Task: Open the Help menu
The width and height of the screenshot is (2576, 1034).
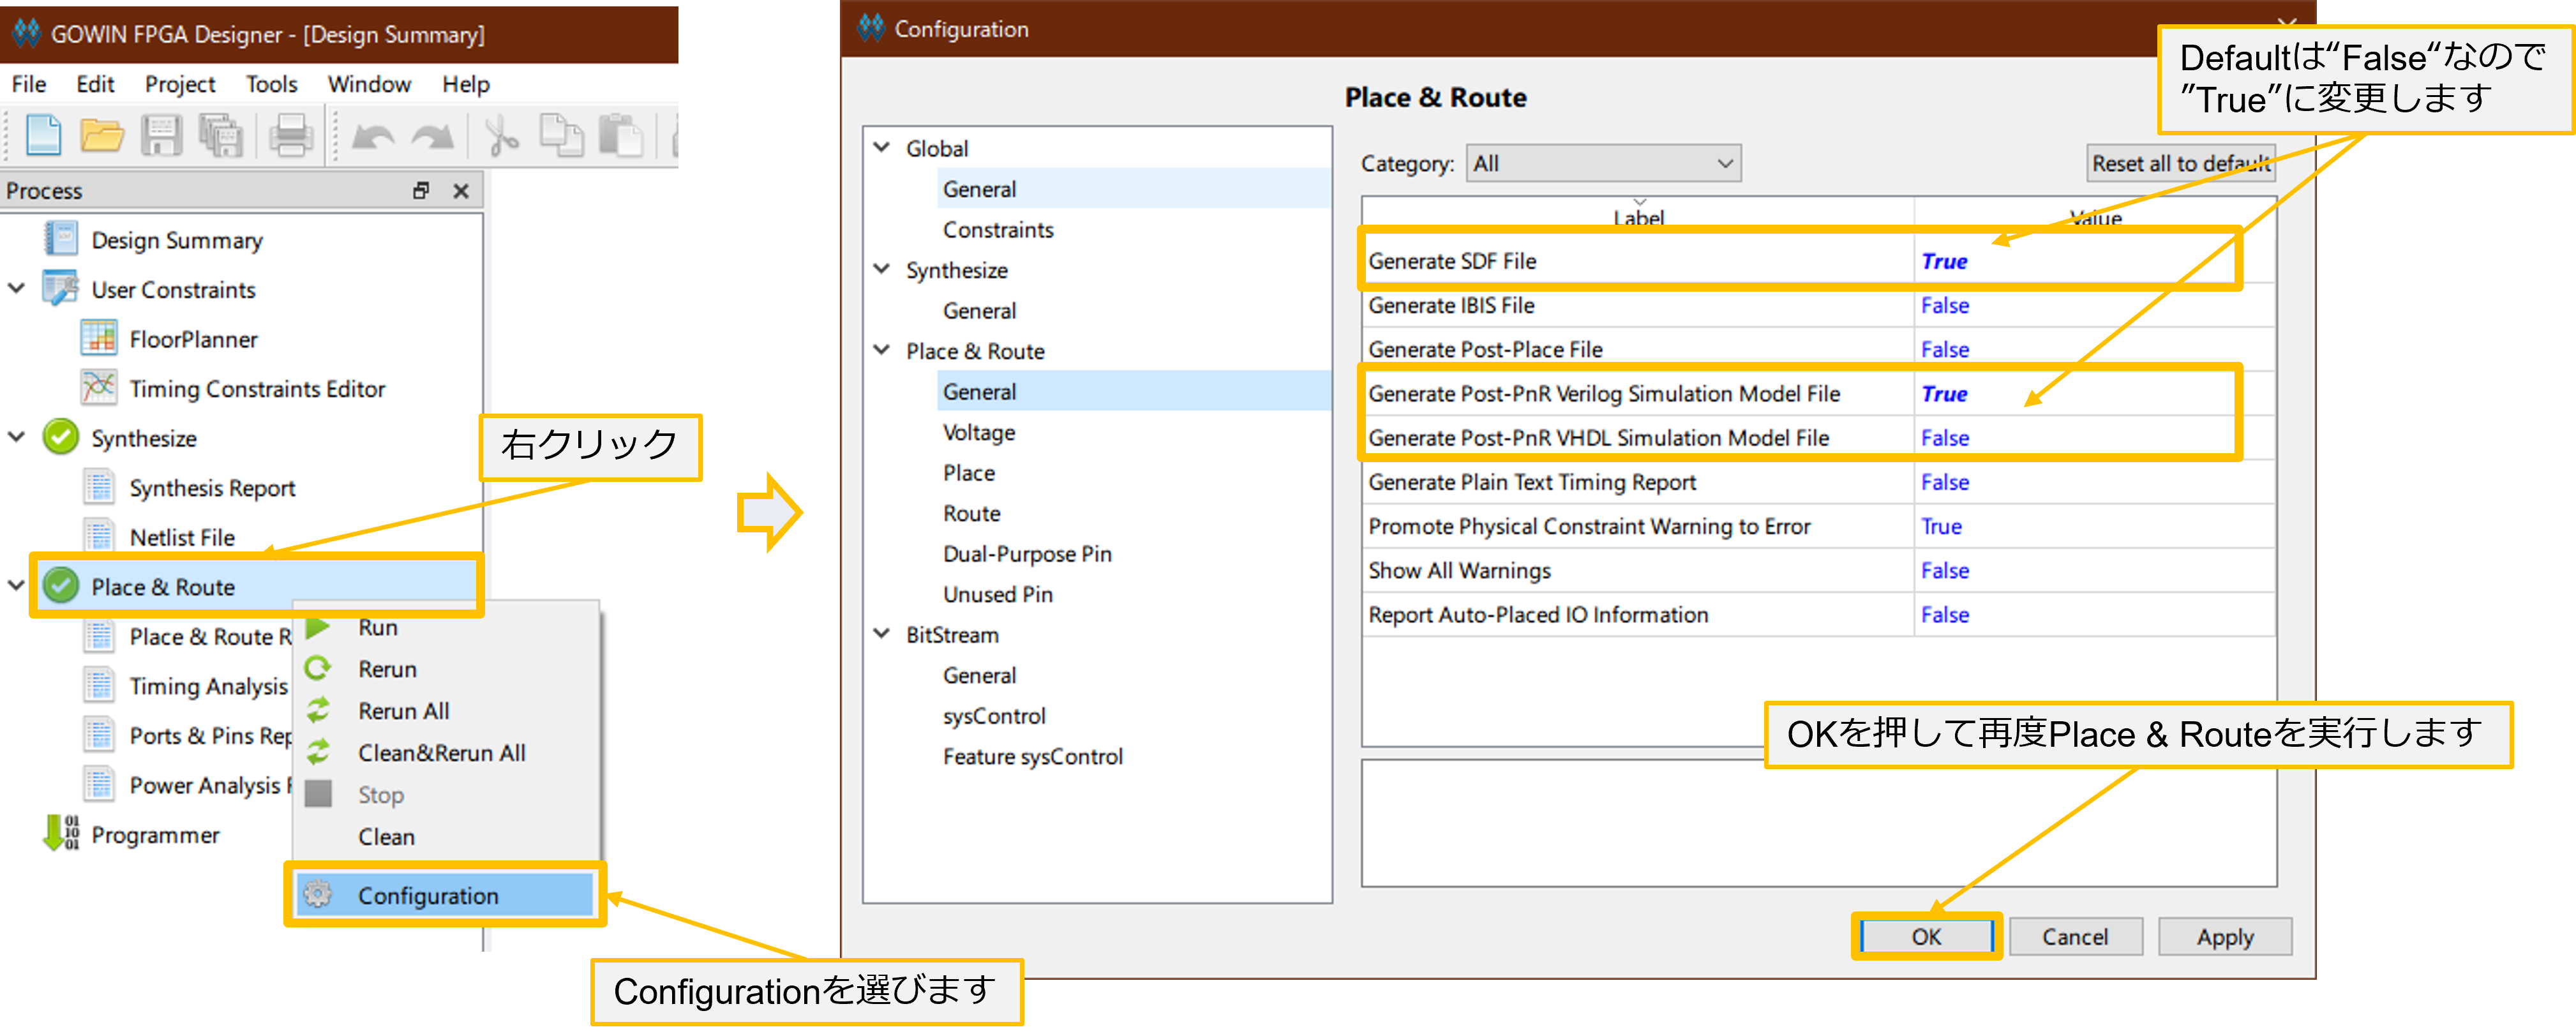Action: tap(466, 84)
